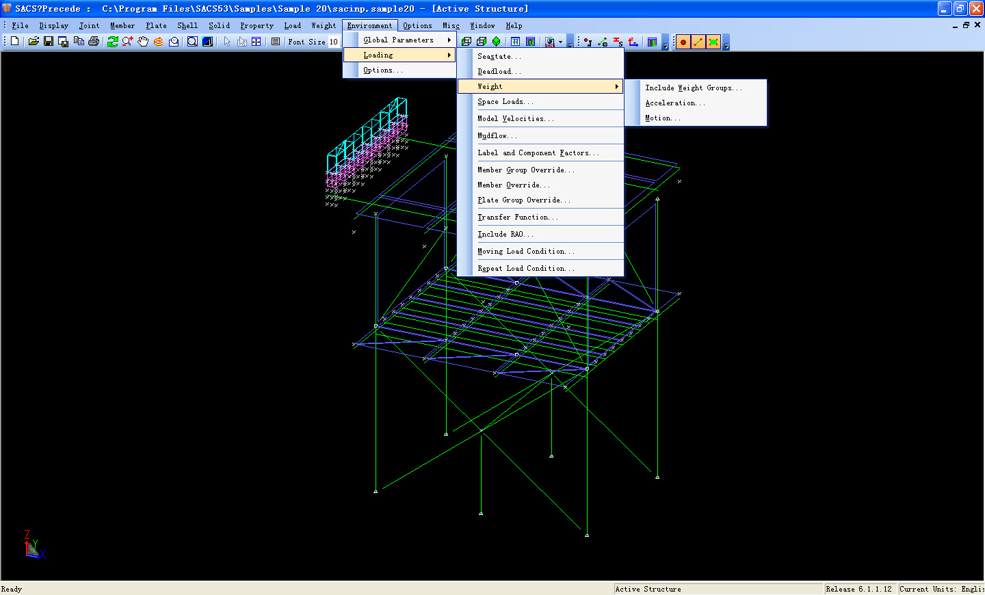The image size is (985, 595).
Task: Click the Font Size input field
Action: (334, 42)
